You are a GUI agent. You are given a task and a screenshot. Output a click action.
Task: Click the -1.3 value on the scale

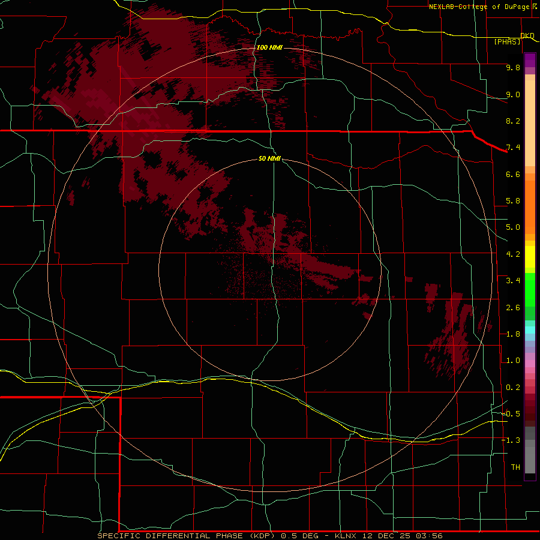[x=511, y=440]
